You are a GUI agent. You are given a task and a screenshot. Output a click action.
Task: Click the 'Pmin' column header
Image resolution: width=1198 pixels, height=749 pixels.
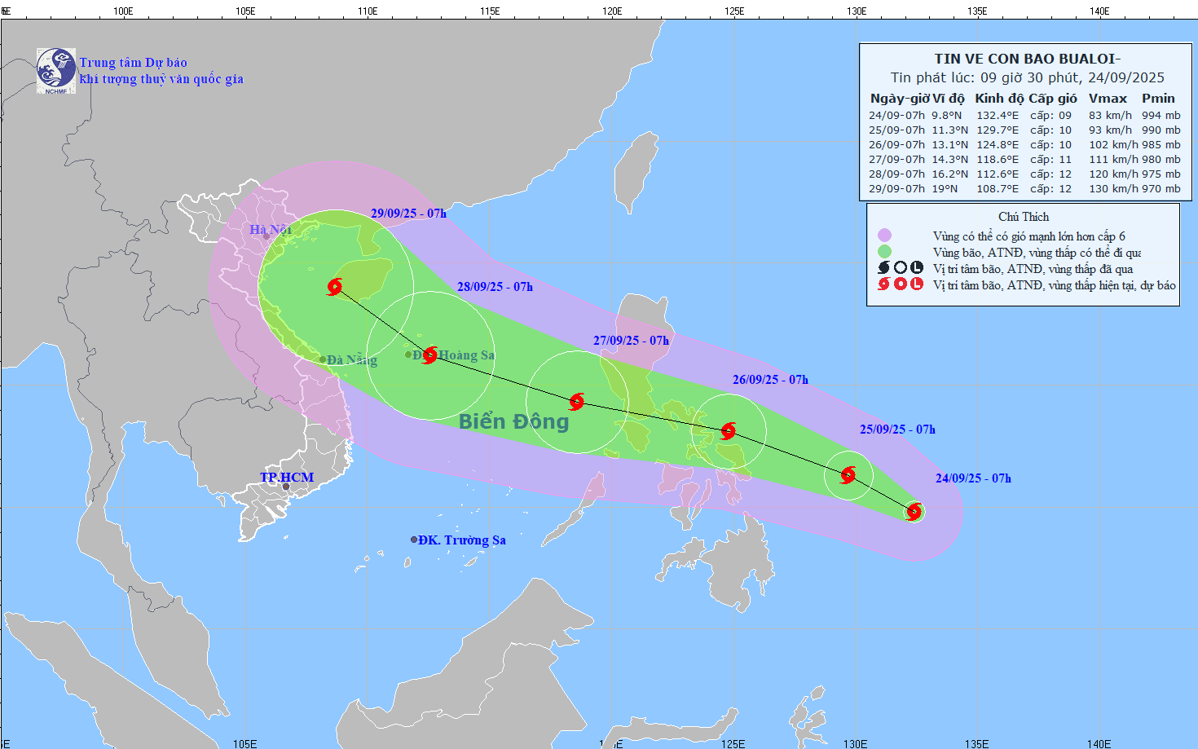pos(1158,99)
